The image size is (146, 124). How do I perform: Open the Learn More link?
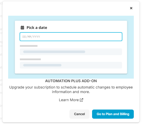point(71,100)
